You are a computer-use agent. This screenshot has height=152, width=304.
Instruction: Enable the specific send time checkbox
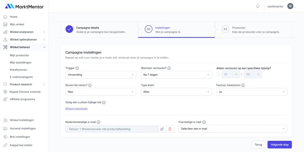tap(218, 75)
